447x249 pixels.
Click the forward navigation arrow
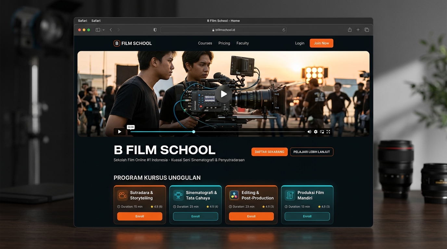point(119,30)
